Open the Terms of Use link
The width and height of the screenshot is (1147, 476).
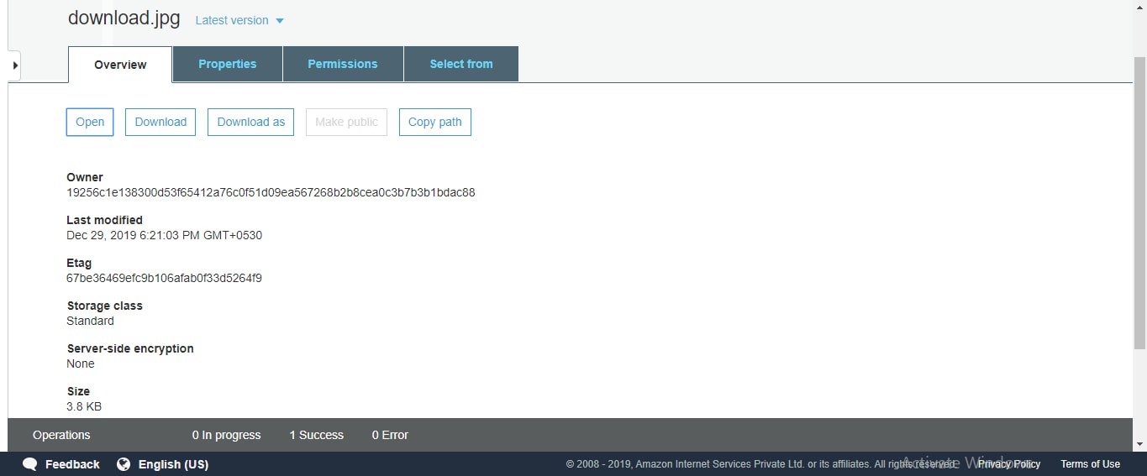click(1090, 464)
